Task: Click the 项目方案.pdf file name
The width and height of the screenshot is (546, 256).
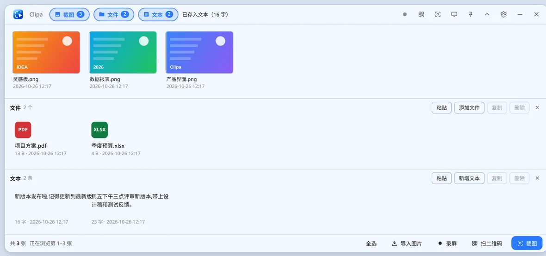Action: coord(31,145)
